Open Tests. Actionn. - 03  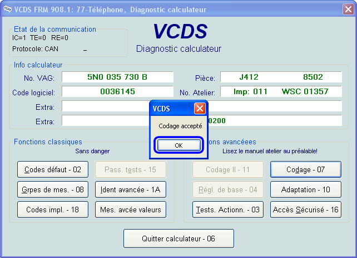[228, 210]
